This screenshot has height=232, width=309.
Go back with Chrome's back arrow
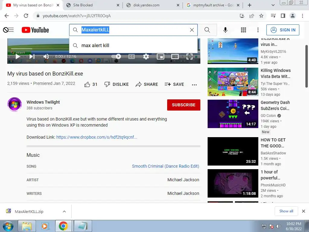[7, 16]
